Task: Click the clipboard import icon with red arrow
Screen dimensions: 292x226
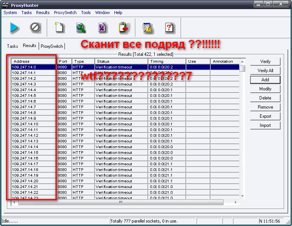Action: [x=124, y=28]
